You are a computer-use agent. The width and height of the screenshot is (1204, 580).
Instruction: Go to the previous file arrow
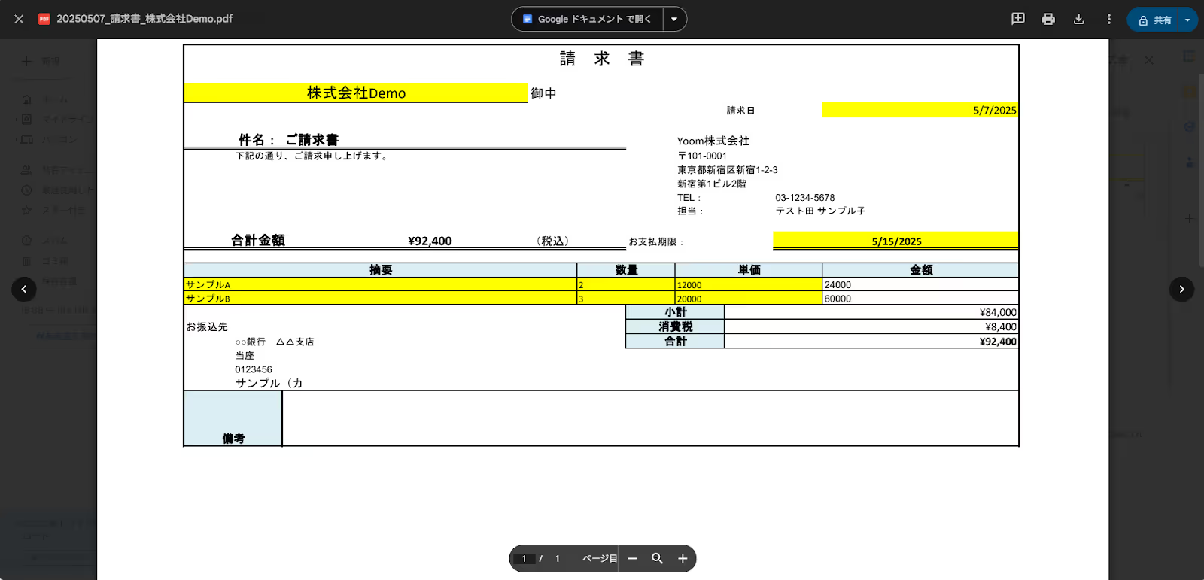(24, 289)
